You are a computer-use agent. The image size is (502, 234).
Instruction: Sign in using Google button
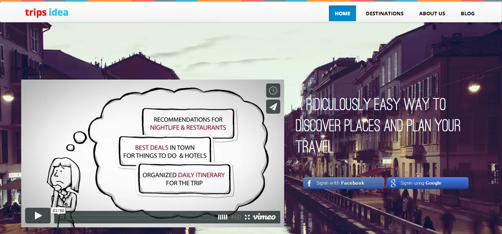tap(428, 183)
